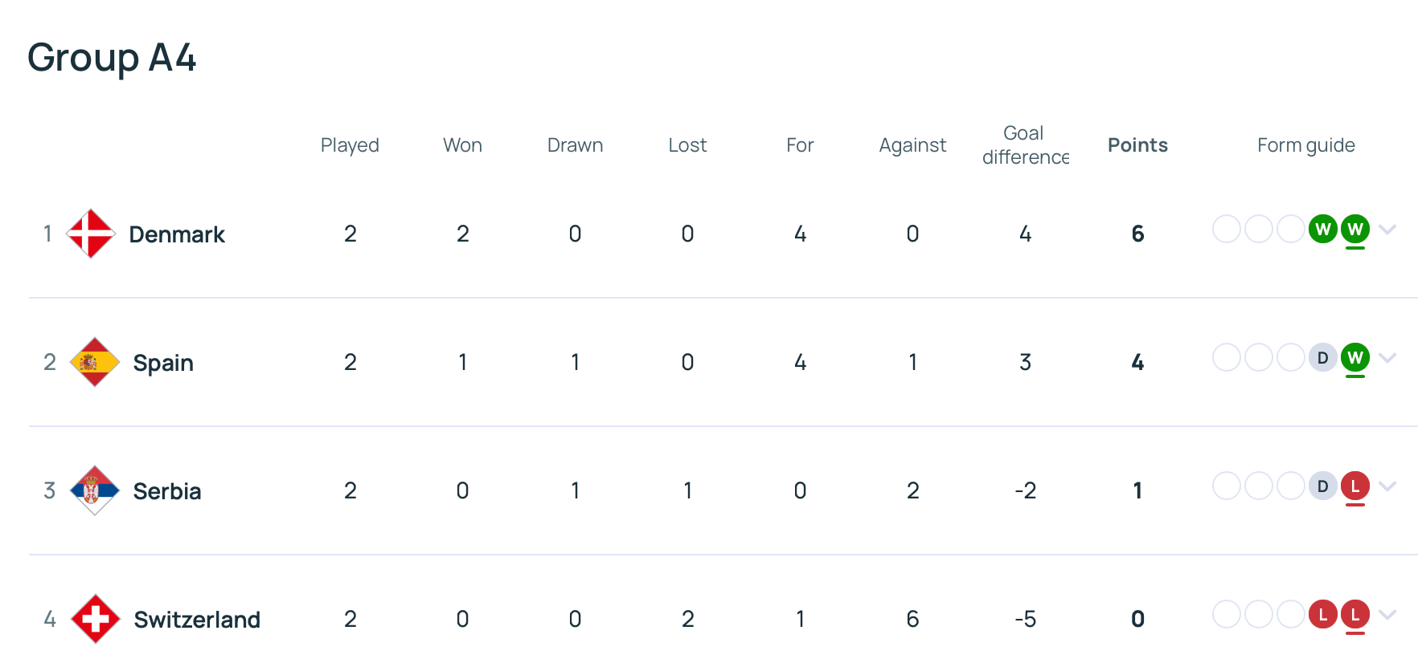Screen dimensions: 1418x663
Task: Select Switzerland's first L form badge
Action: [1323, 615]
